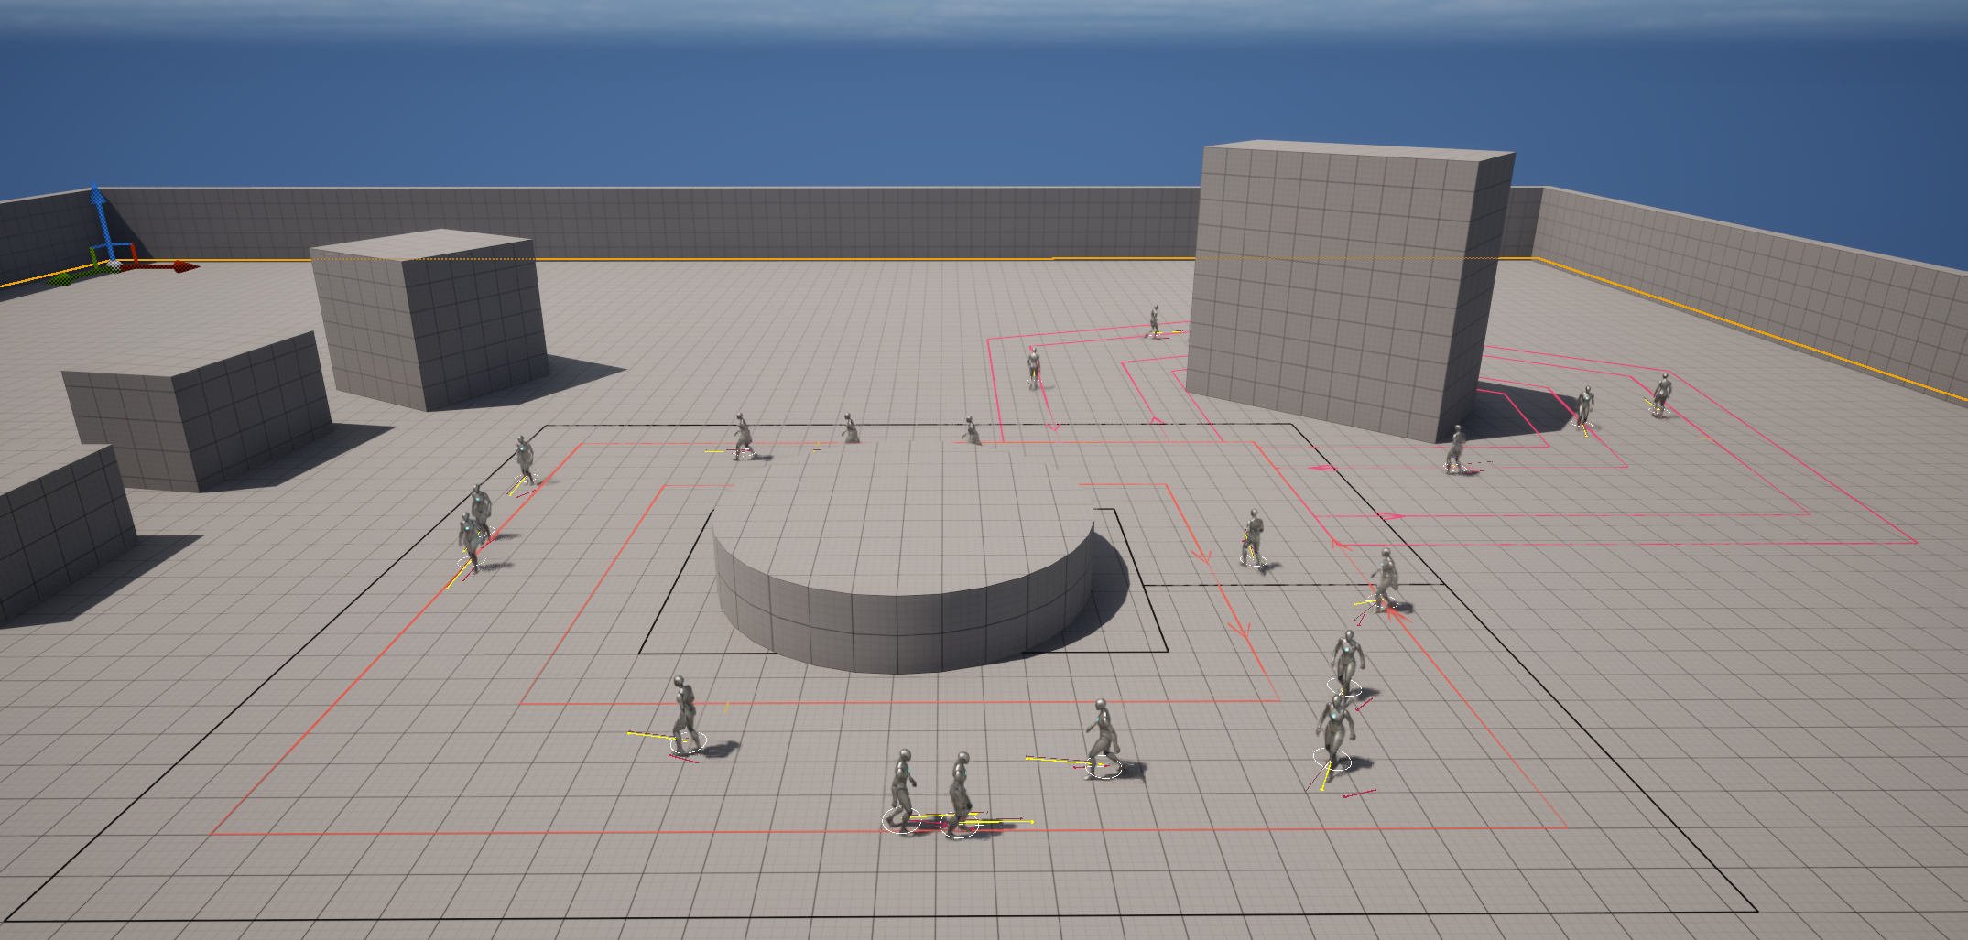Select the character on the pink path left of the tall cube
1968x940 pixels.
click(1034, 367)
